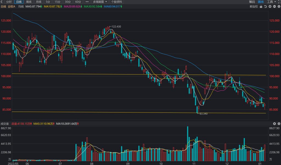Toggle 画线 drawing mode
This screenshot has height=165, width=281.
tap(261, 2)
